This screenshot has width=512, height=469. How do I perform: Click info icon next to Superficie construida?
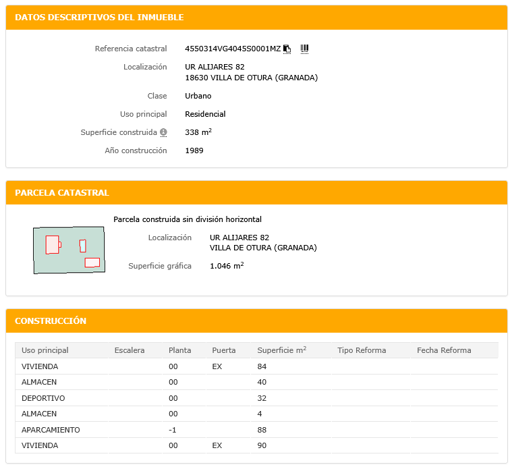[163, 133]
